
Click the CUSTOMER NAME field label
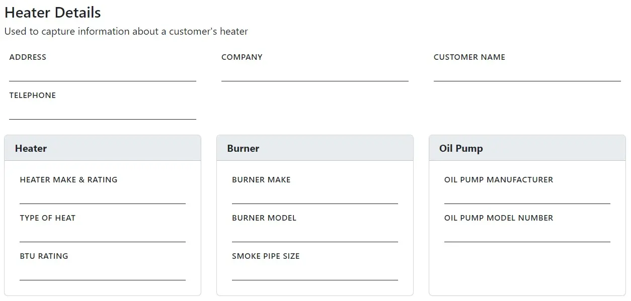(469, 57)
